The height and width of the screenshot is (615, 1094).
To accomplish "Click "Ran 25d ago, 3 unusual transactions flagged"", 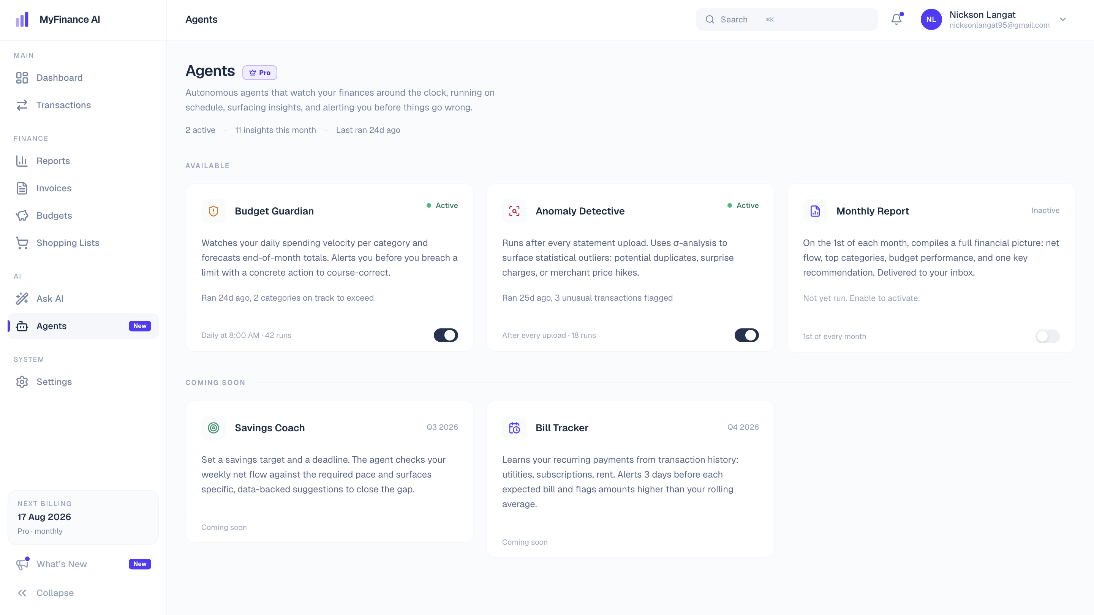I will pos(587,298).
